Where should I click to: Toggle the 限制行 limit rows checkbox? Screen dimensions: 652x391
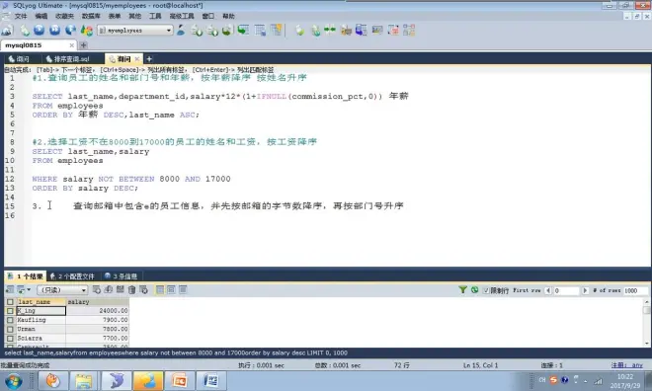tap(486, 290)
